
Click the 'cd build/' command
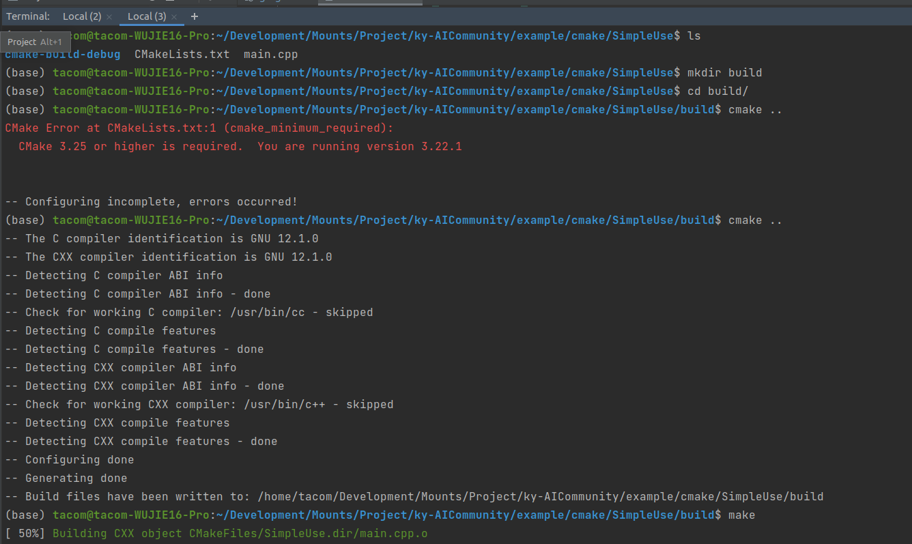[717, 91]
